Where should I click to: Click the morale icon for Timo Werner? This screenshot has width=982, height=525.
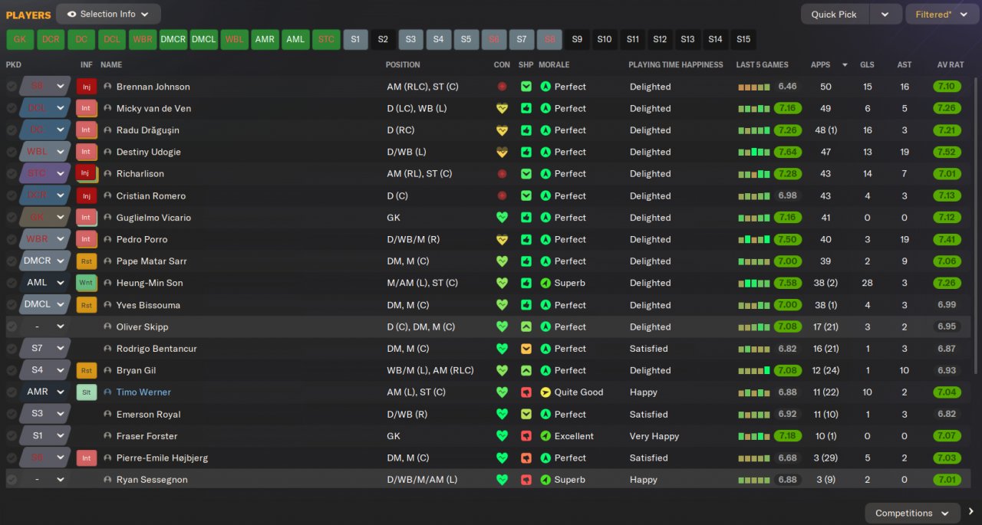tap(545, 392)
